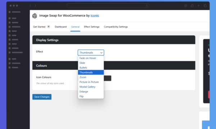Image resolution: width=216 pixels, height=129 pixels.
Task: Open the browser downloads icon
Action: [185, 6]
